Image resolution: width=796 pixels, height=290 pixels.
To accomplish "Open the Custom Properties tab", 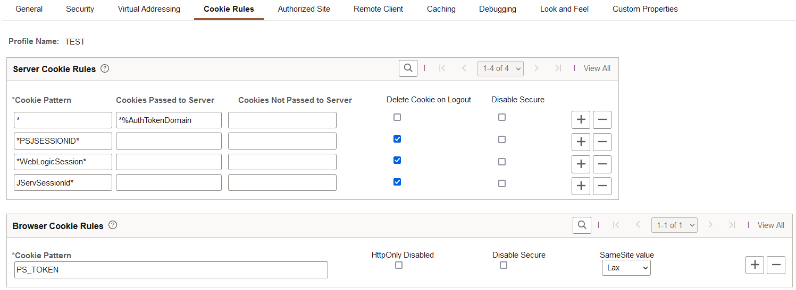I will [645, 9].
